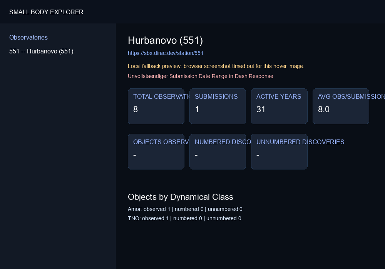
Task: Click the SMALL BODY EXPLORER title
Action: pyautogui.click(x=46, y=12)
